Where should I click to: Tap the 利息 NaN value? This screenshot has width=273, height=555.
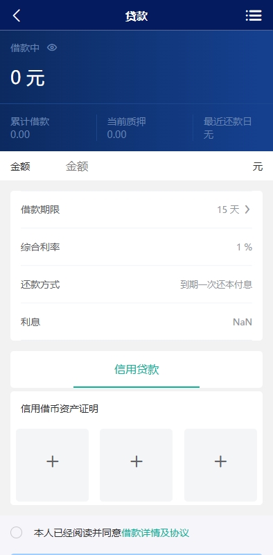coord(243,322)
